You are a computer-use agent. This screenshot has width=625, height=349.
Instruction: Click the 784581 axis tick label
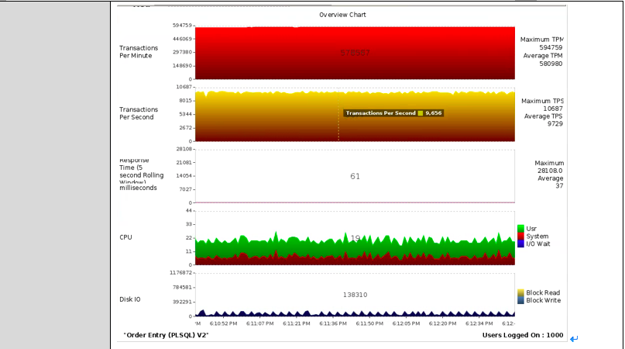(182, 287)
